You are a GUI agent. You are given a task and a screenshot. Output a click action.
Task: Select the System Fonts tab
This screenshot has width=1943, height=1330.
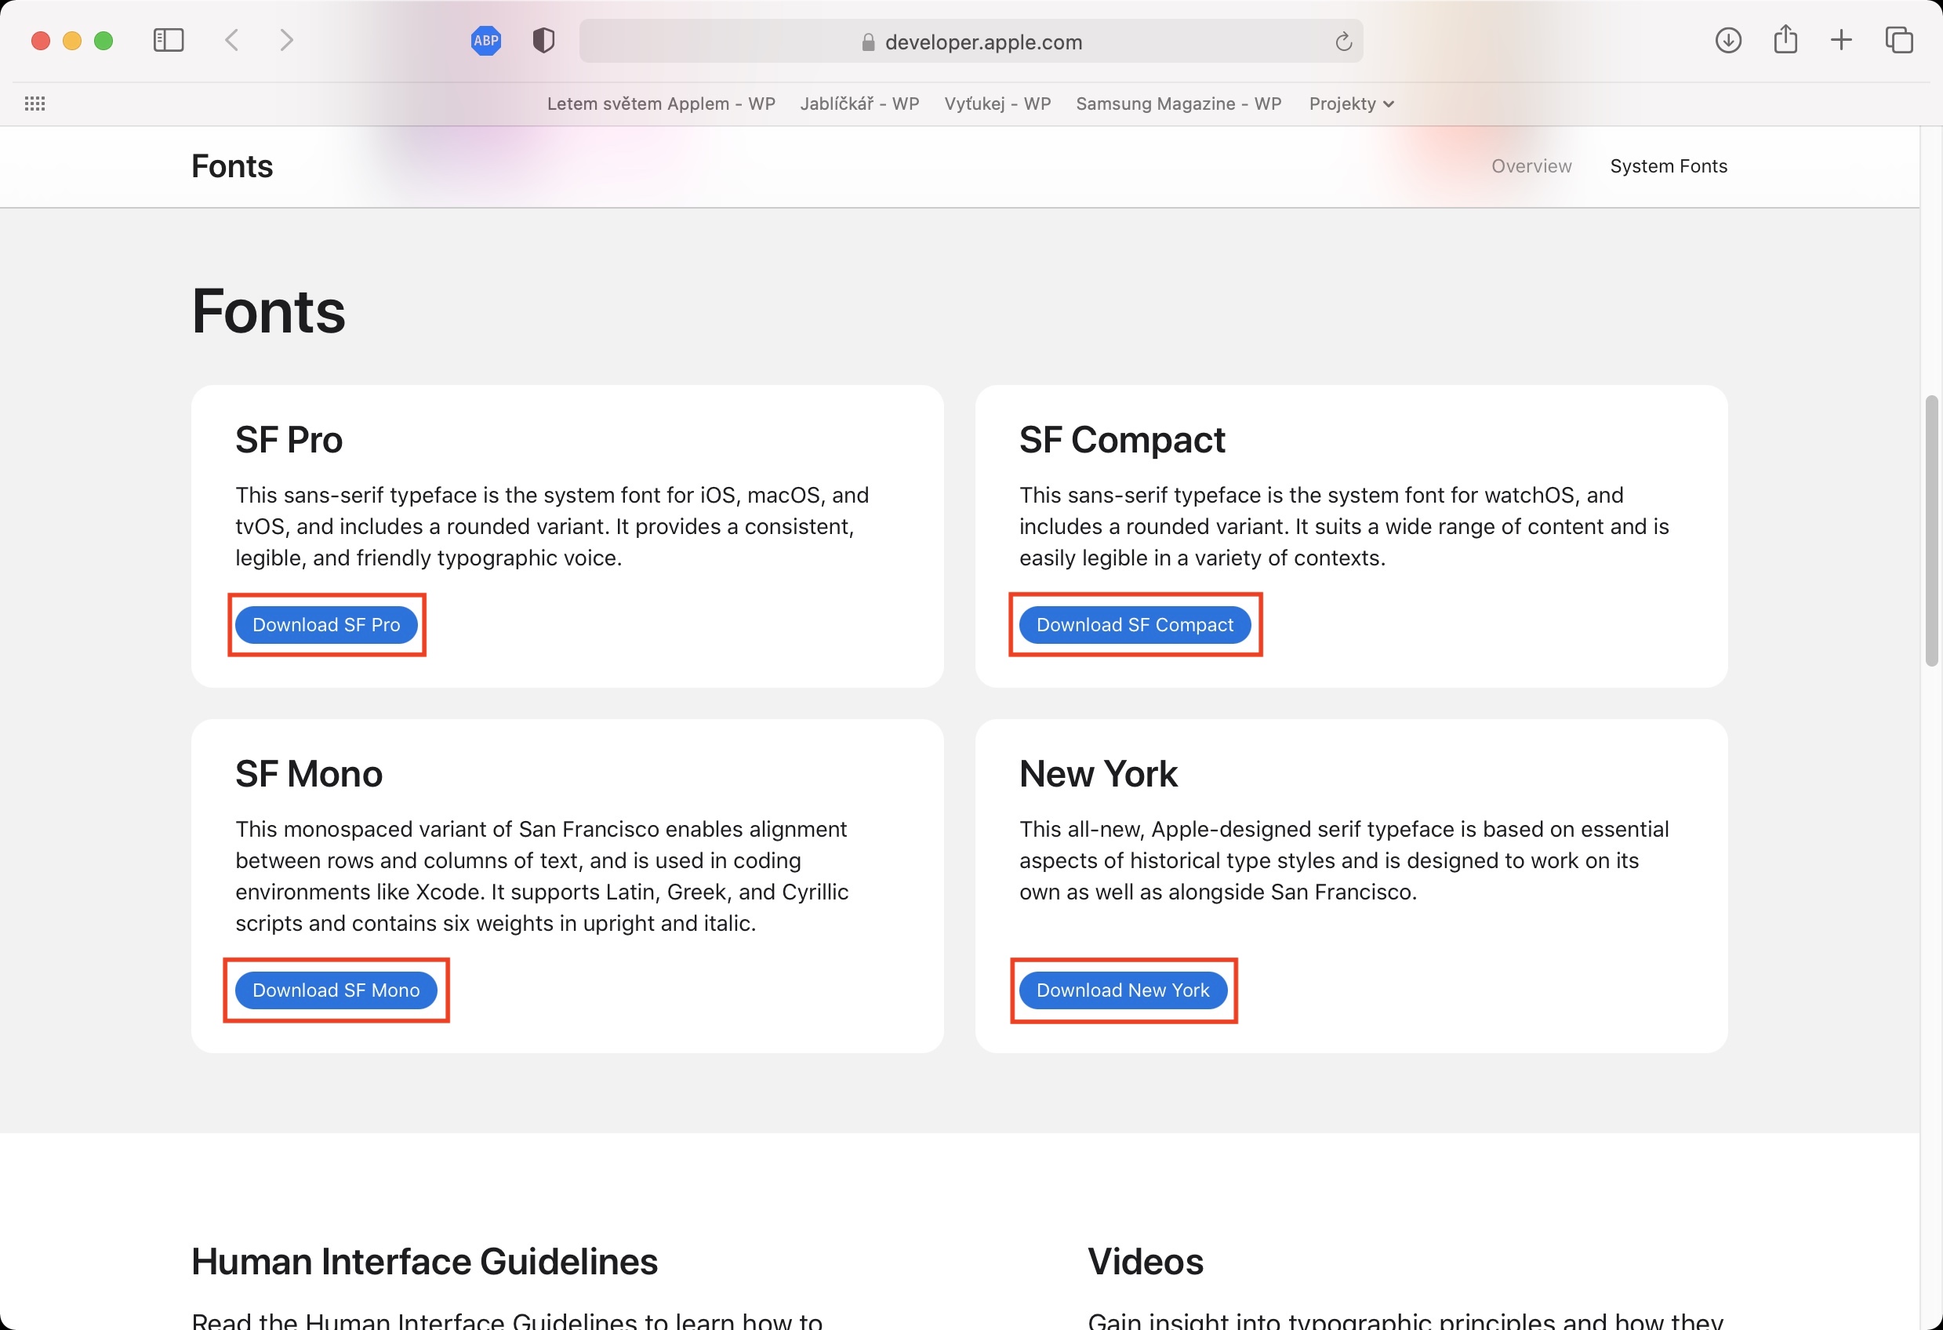coord(1668,166)
